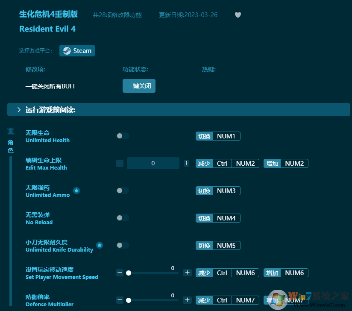Enable the Unlimited Health toggle
The height and width of the screenshot is (311, 352).
pyautogui.click(x=123, y=136)
